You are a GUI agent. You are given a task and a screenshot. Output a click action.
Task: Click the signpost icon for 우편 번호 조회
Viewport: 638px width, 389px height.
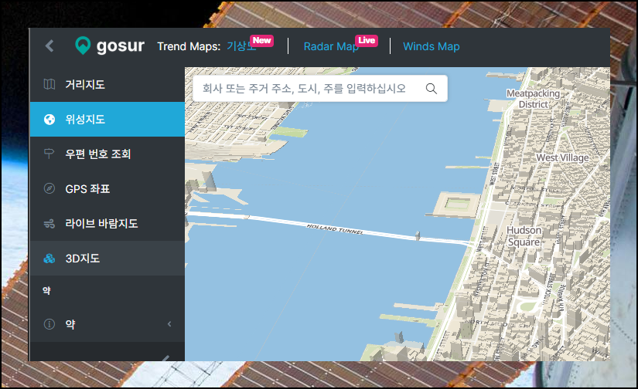coord(49,154)
